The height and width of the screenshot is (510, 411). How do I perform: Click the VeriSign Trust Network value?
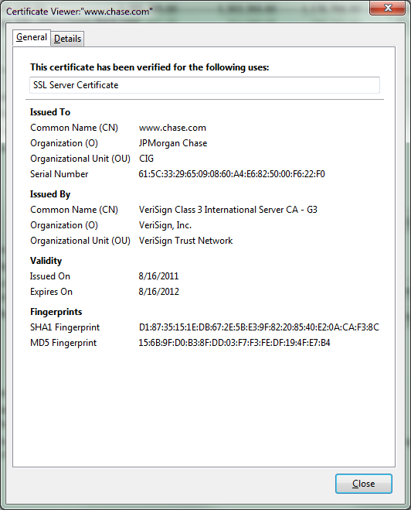(x=185, y=241)
